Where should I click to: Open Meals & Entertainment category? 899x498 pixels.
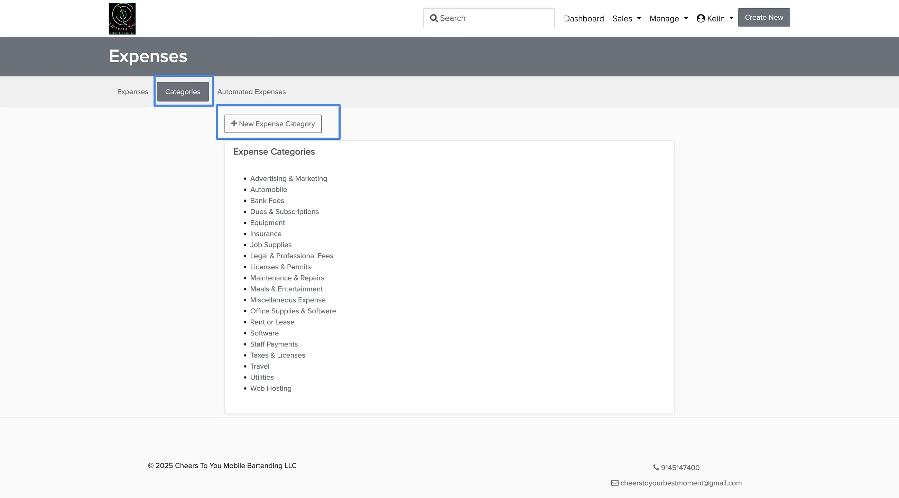click(287, 289)
